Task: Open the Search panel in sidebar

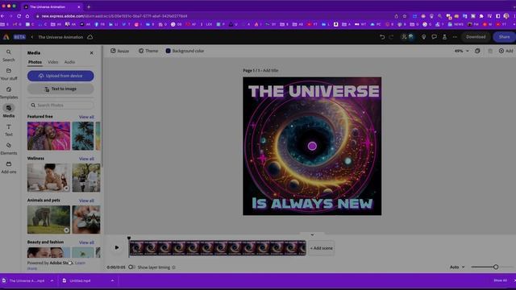Action: (9, 56)
